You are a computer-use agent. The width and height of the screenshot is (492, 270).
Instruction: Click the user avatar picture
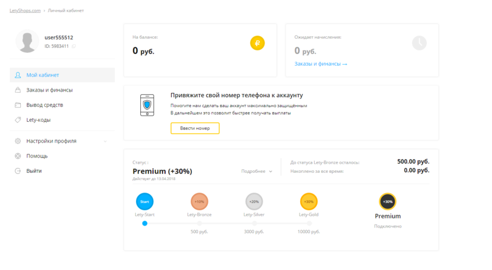(28, 41)
